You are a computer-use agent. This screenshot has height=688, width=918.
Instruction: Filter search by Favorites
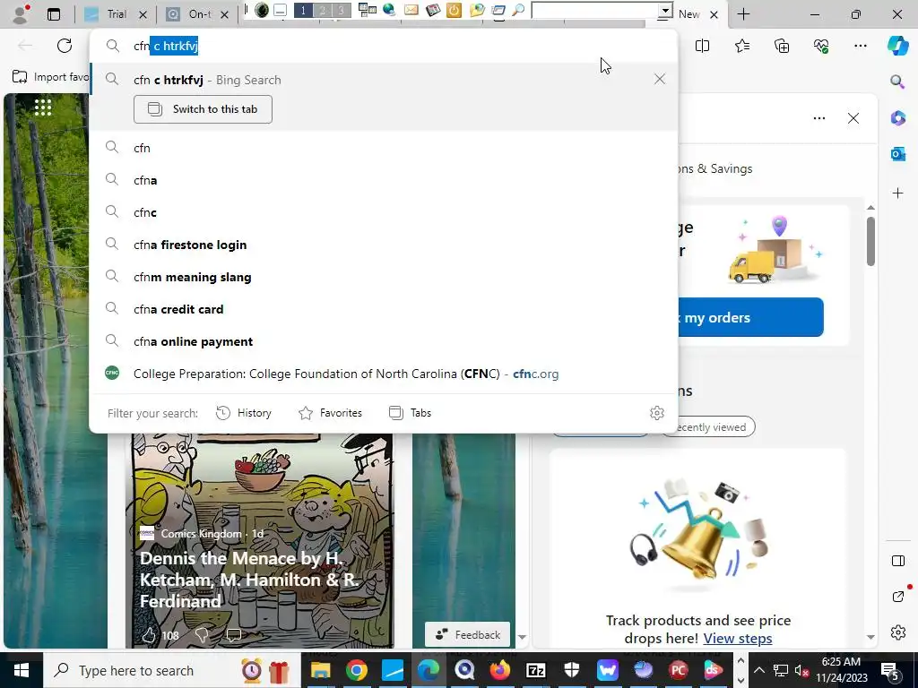point(330,413)
